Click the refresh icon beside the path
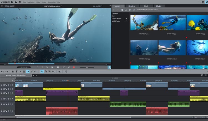208x121 pixels. 134,10
